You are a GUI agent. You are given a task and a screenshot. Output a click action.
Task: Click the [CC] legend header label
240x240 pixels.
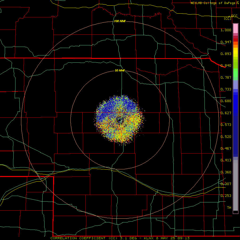point(228,18)
